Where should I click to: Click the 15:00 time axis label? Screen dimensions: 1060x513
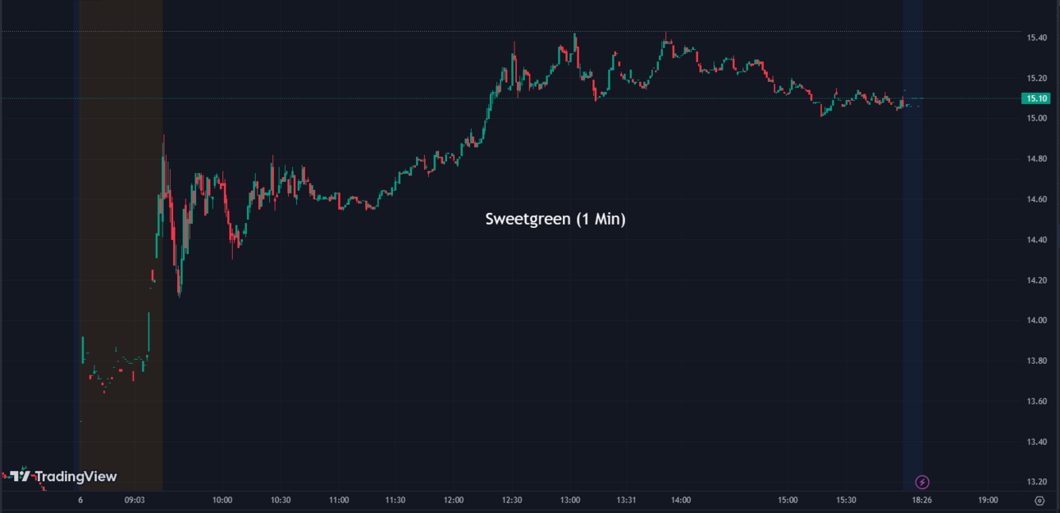(x=788, y=500)
